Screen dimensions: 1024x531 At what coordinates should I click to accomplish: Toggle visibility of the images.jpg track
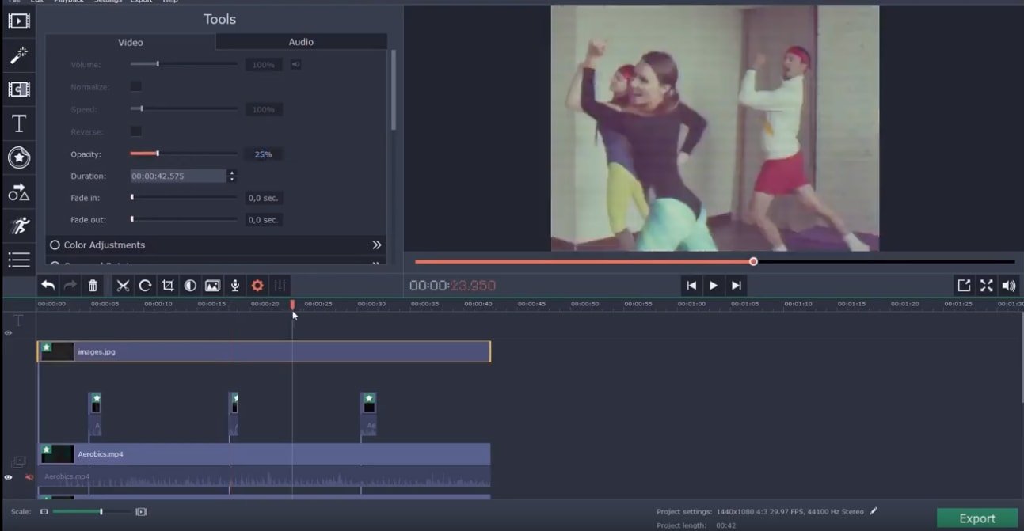[x=8, y=332]
